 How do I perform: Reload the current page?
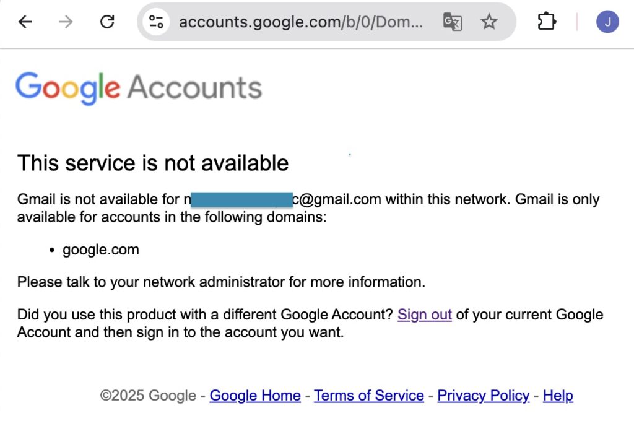tap(107, 22)
